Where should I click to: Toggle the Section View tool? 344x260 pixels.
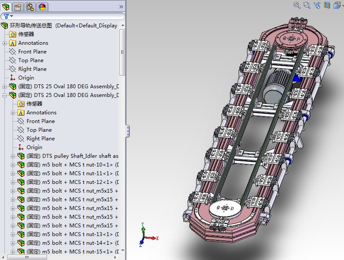pos(327,5)
